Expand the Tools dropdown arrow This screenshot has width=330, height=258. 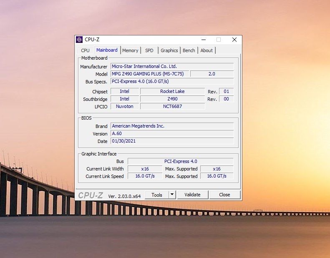pyautogui.click(x=172, y=195)
